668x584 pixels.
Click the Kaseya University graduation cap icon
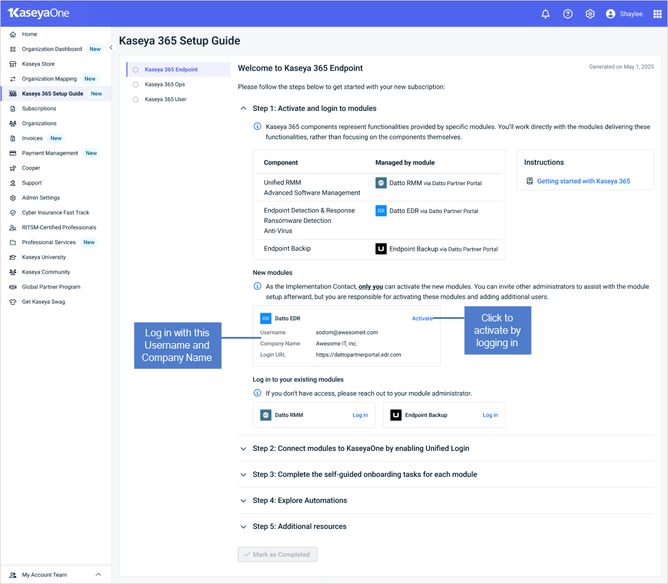[x=13, y=258]
